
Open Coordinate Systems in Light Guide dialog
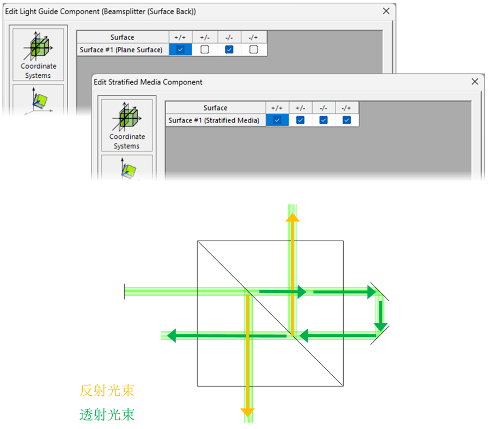(38, 55)
